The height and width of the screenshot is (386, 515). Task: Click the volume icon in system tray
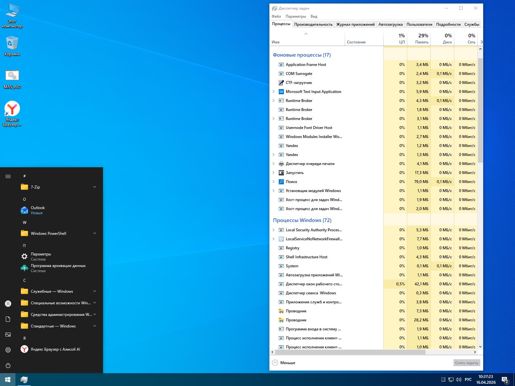click(459, 380)
